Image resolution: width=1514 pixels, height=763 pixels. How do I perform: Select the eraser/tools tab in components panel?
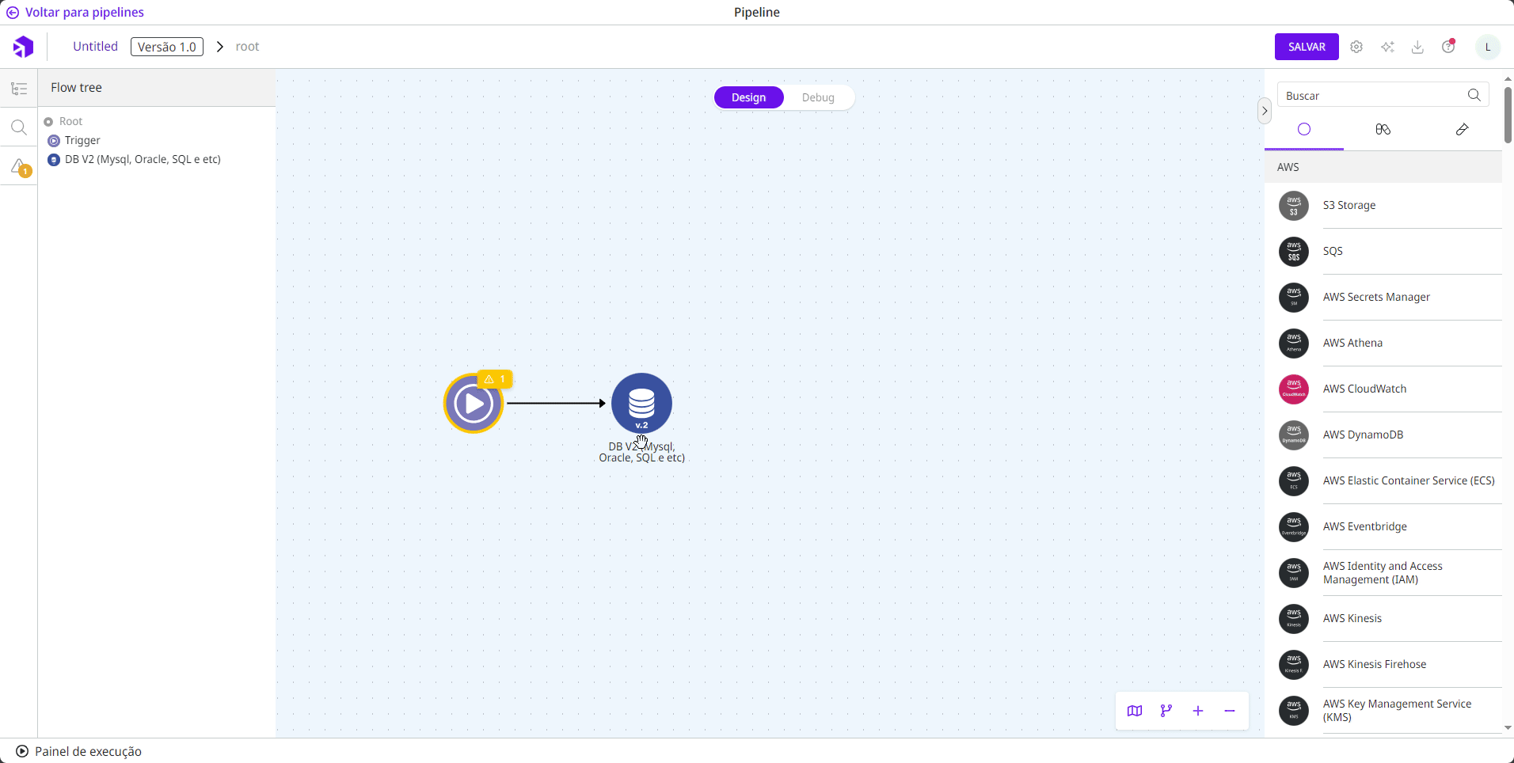point(1462,129)
